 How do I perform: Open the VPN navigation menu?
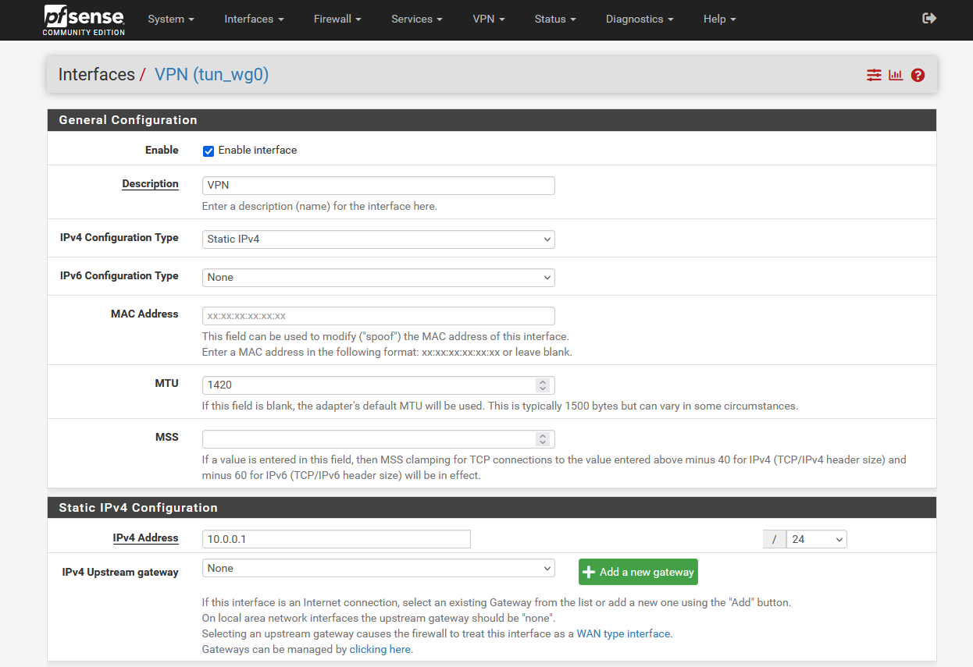point(489,19)
